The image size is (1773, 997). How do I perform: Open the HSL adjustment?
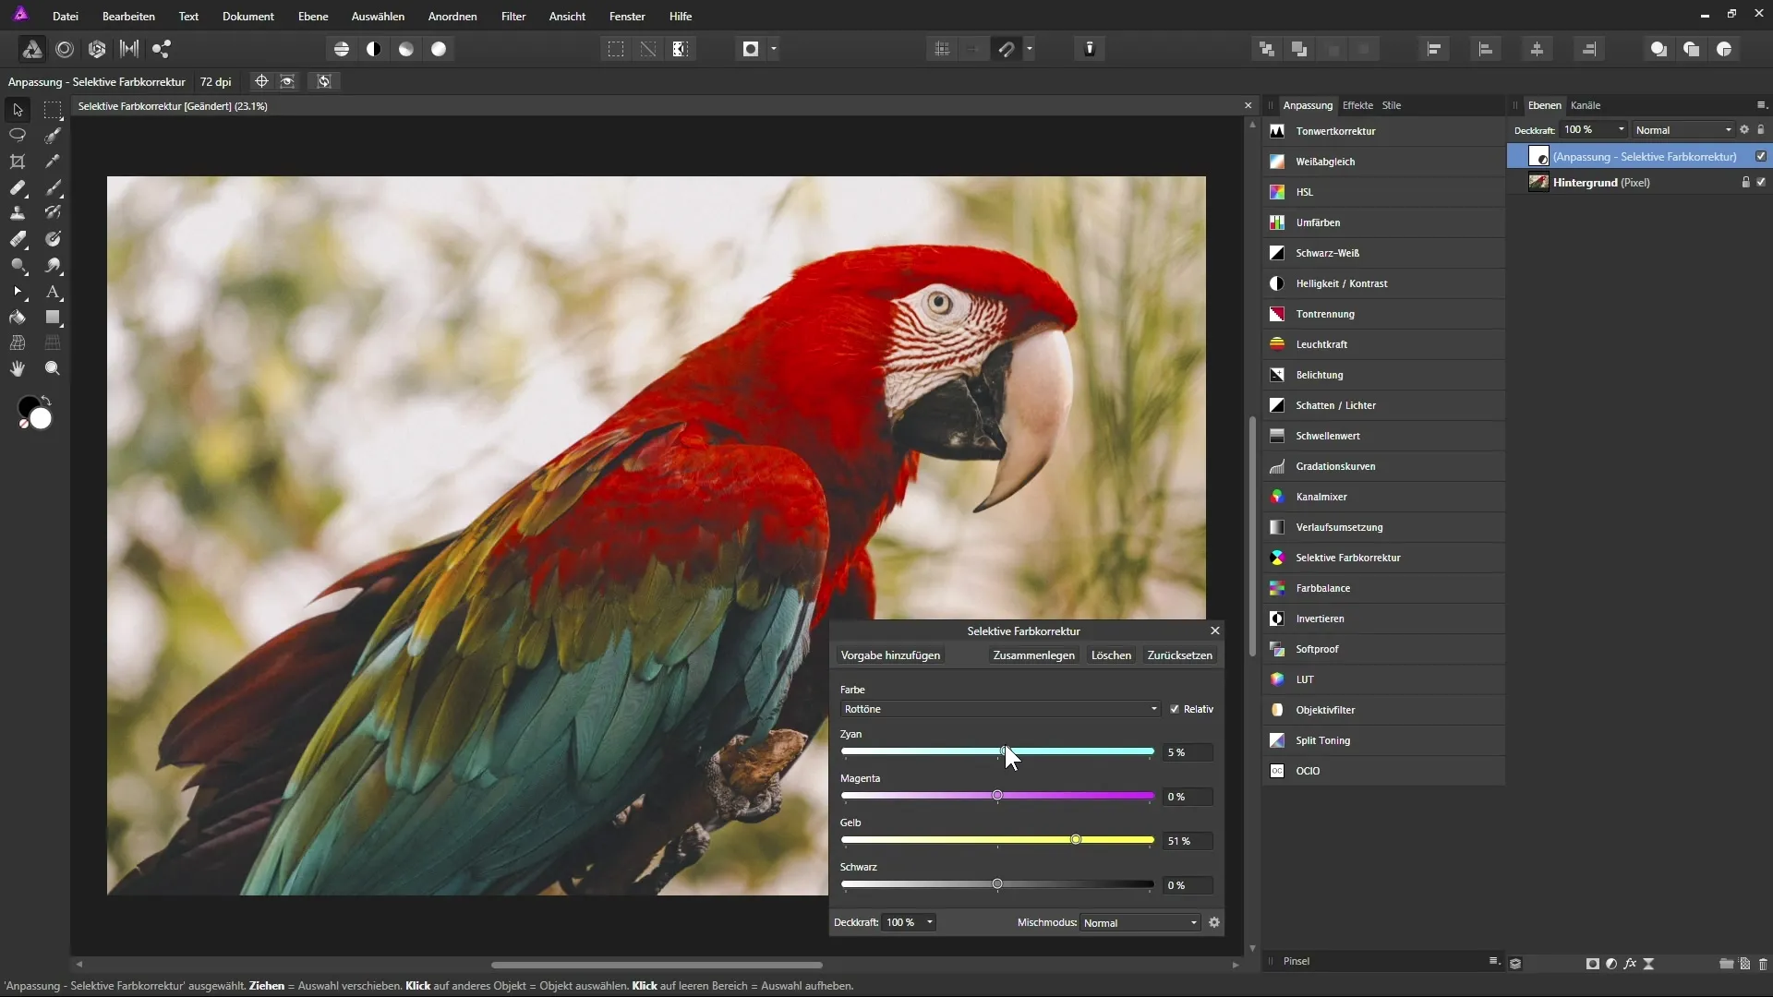[1304, 192]
